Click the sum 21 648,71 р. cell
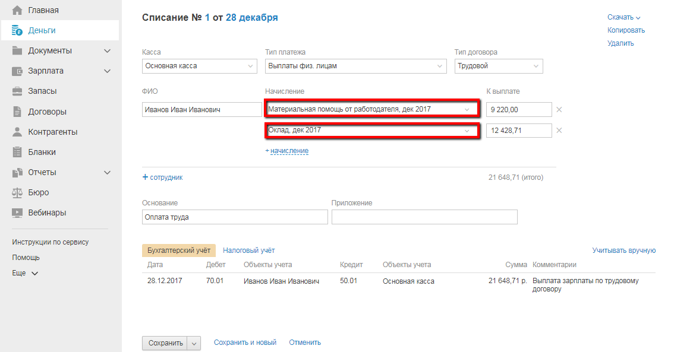Viewport: 674px width, 352px height. tap(508, 281)
